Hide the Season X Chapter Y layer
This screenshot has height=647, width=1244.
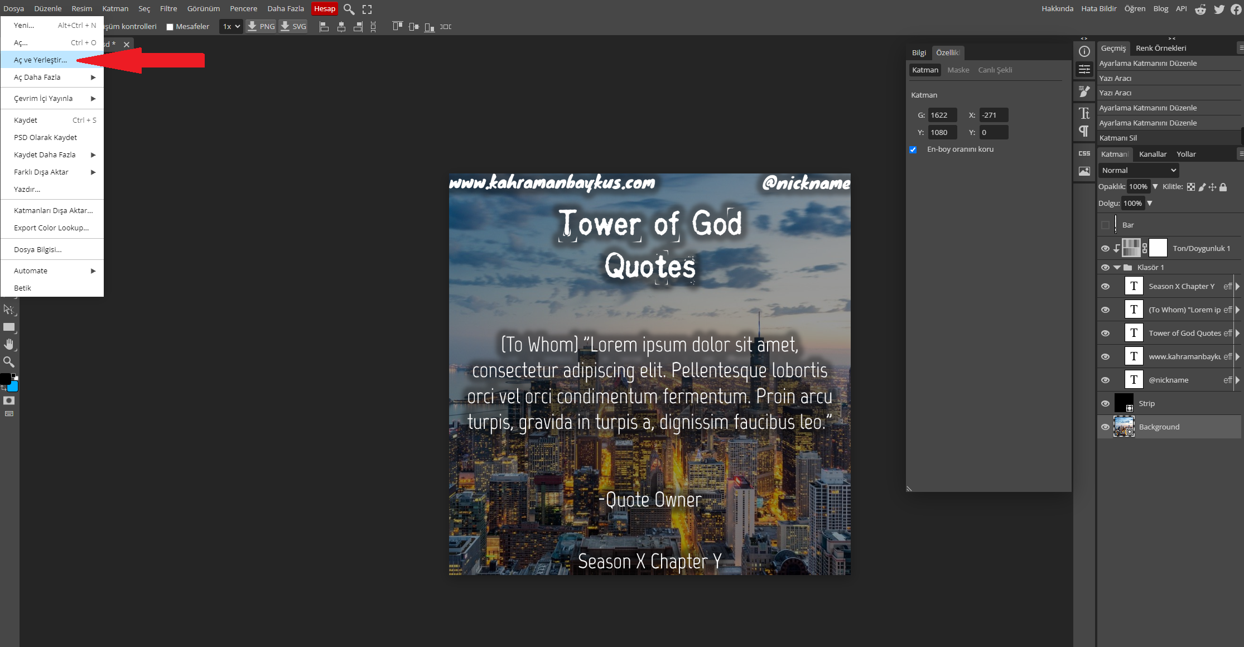pos(1105,286)
